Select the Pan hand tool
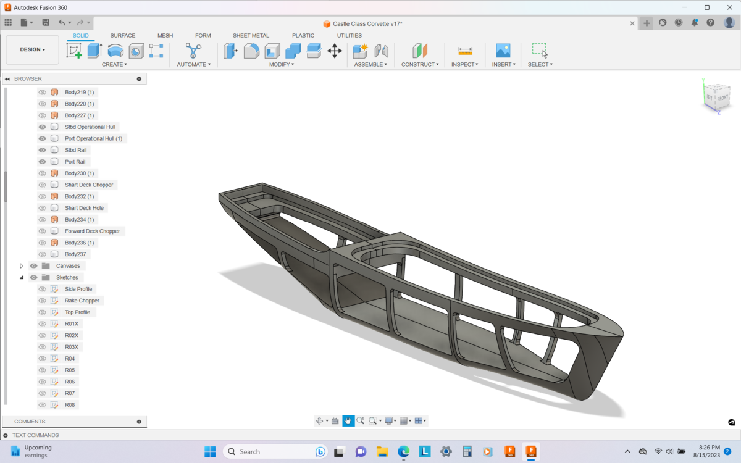The width and height of the screenshot is (741, 463). coord(348,421)
